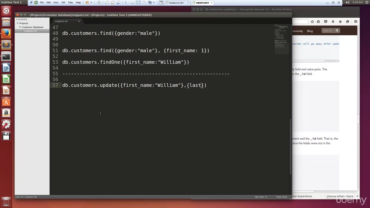Collapse the Projects folder in sidebar
The image size is (370, 208).
[18, 23]
